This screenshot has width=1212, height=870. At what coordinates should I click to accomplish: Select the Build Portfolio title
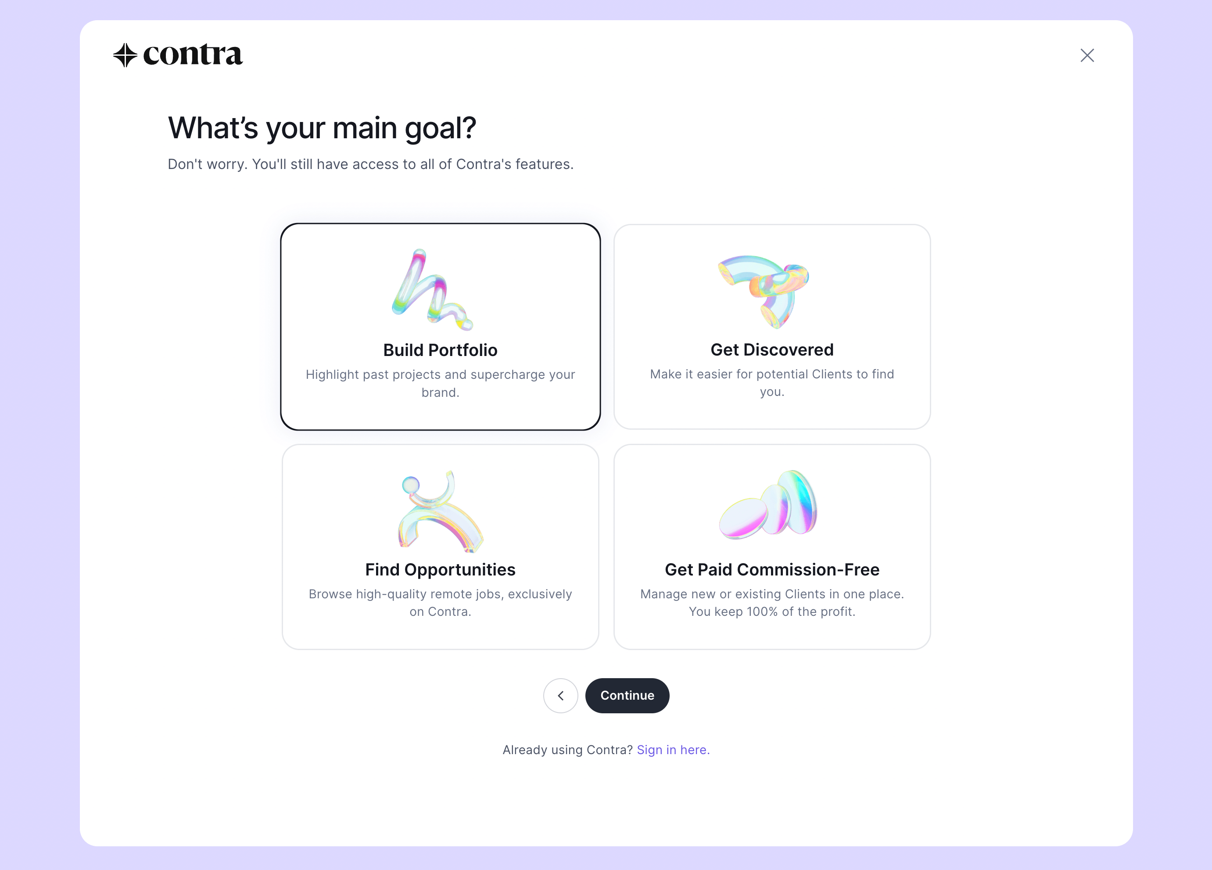(440, 350)
